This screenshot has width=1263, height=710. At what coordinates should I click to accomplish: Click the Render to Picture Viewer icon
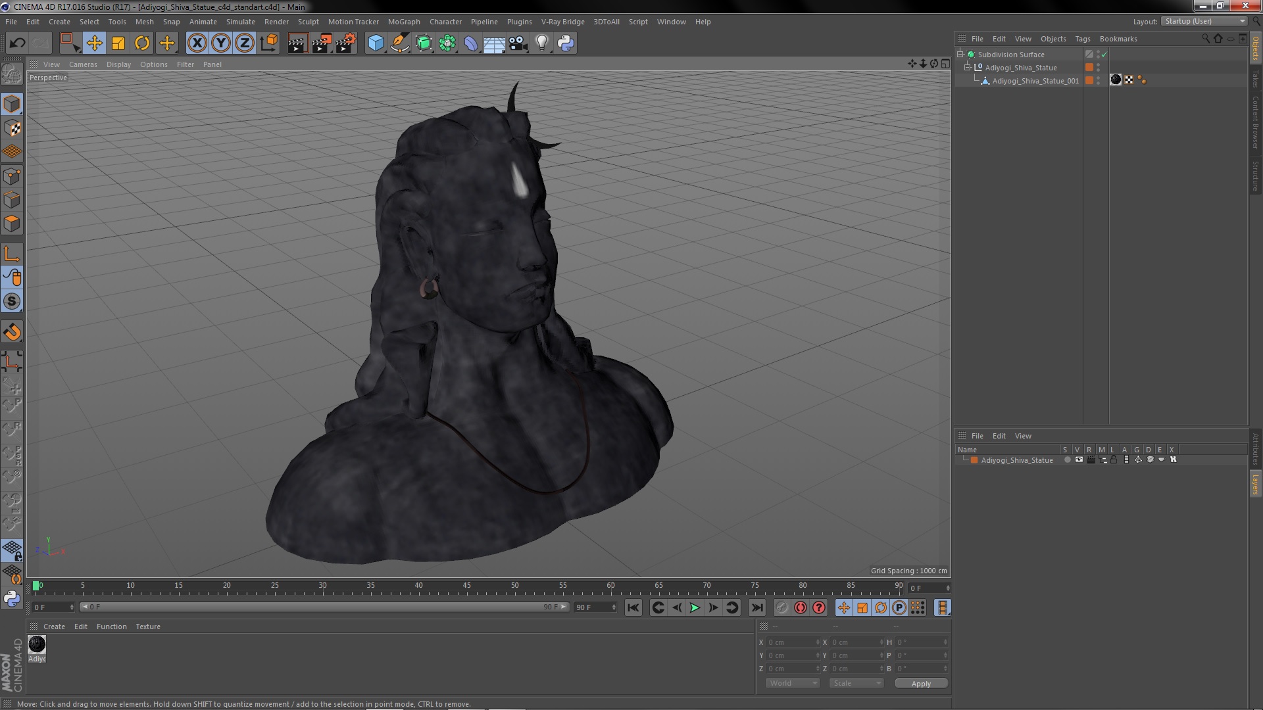(x=322, y=43)
